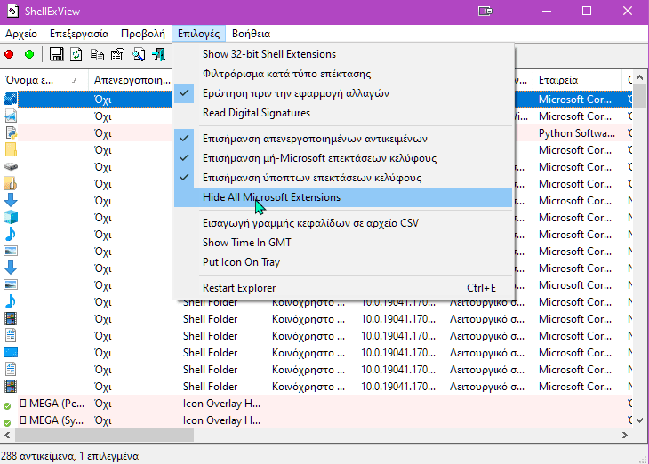Click the red Disable Selected Items toolbar icon
This screenshot has height=464, width=649.
click(x=9, y=54)
